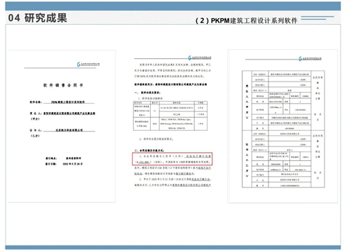Click the blue header bar atop the slide
The width and height of the screenshot is (346, 251).
[x=173, y=6]
